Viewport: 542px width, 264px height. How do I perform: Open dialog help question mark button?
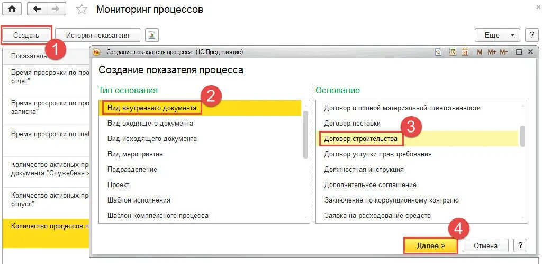click(520, 245)
